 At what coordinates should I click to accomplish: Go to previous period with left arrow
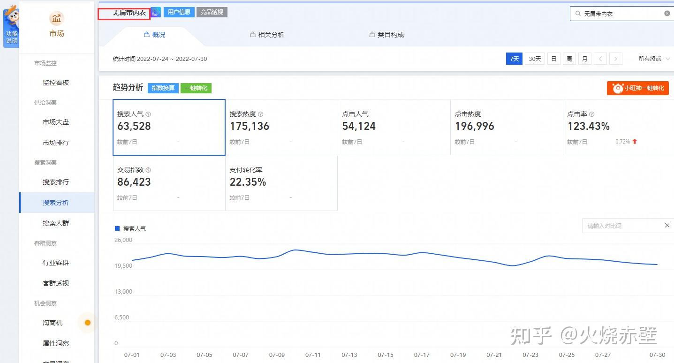[600, 59]
